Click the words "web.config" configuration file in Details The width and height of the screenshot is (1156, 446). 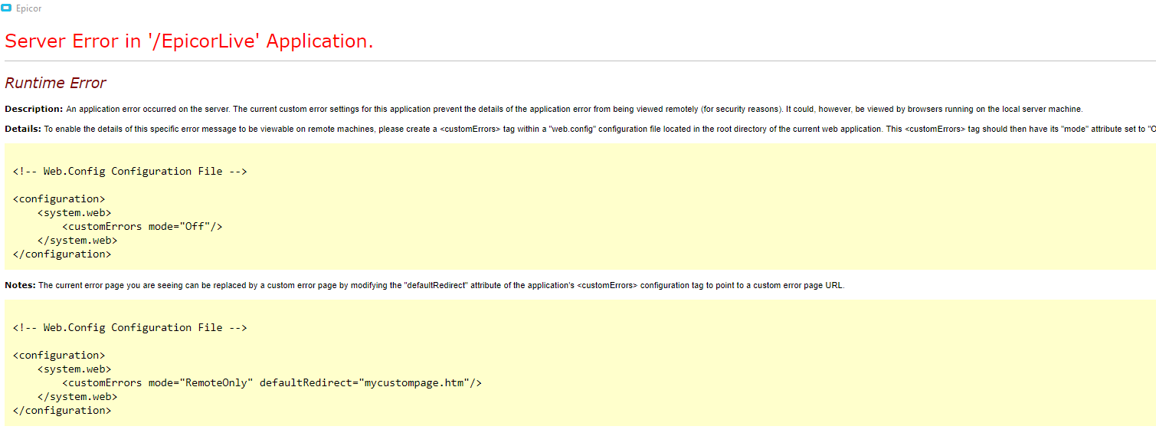coord(600,130)
